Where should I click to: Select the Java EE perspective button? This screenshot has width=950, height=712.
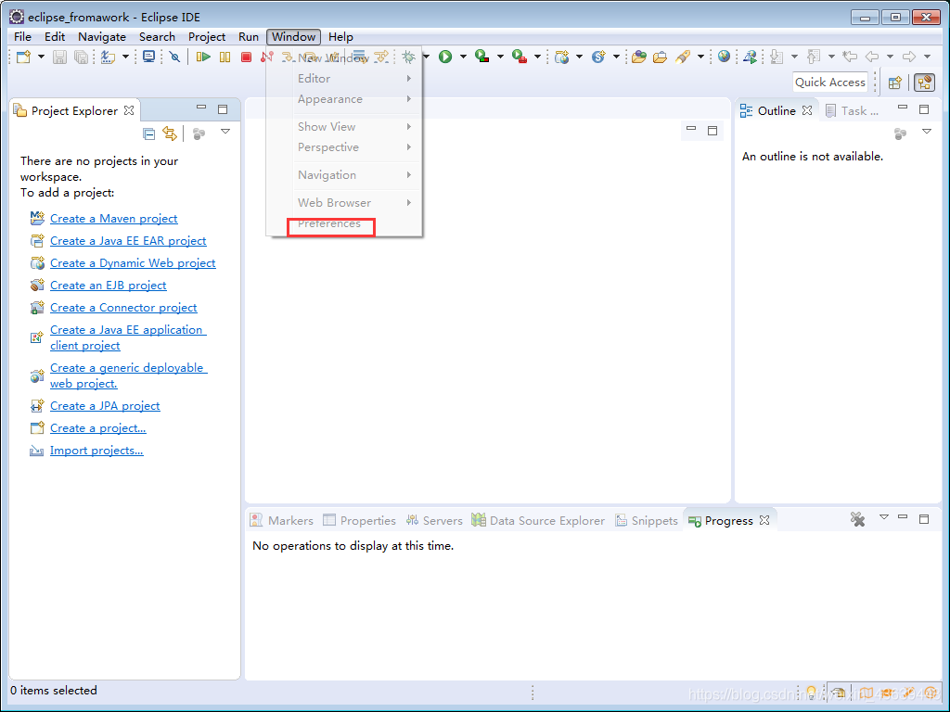pyautogui.click(x=925, y=83)
